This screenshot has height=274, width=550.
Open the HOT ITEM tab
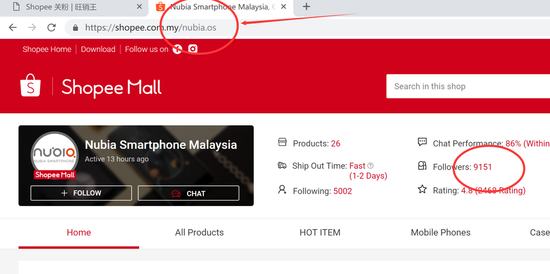click(320, 233)
